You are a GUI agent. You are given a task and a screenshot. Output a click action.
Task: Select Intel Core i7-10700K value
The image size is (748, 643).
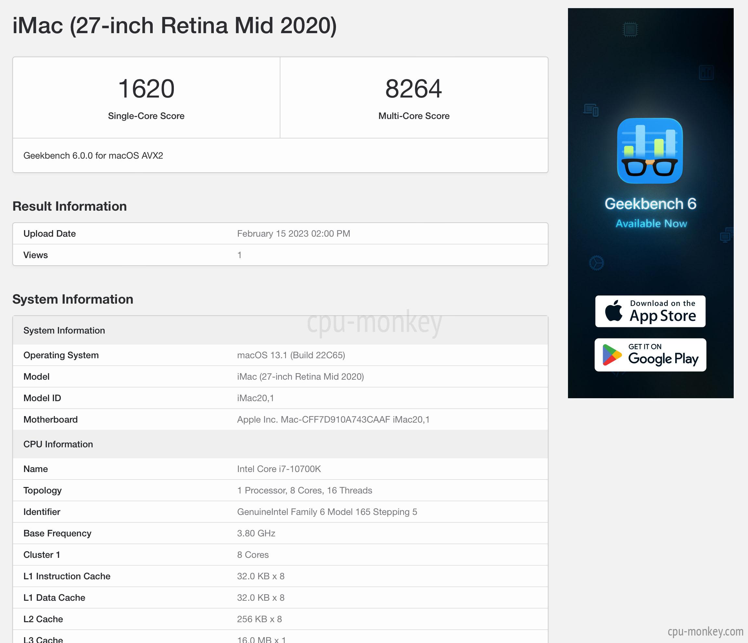(279, 469)
